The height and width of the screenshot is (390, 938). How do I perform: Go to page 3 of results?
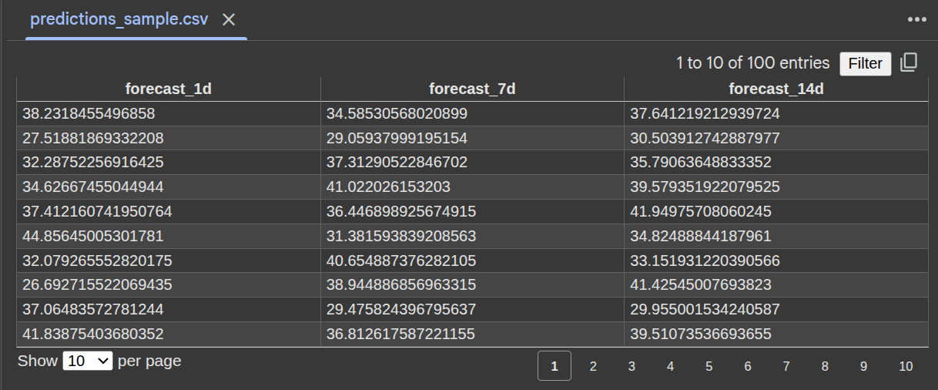[x=631, y=366]
